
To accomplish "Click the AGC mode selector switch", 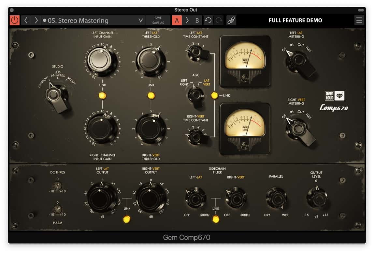I will point(196,97).
